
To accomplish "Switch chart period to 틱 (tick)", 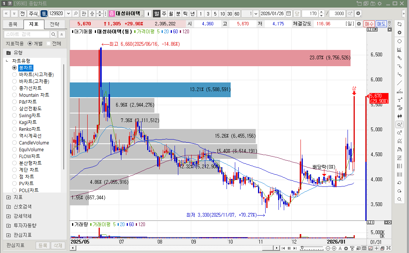I will click(185, 14).
